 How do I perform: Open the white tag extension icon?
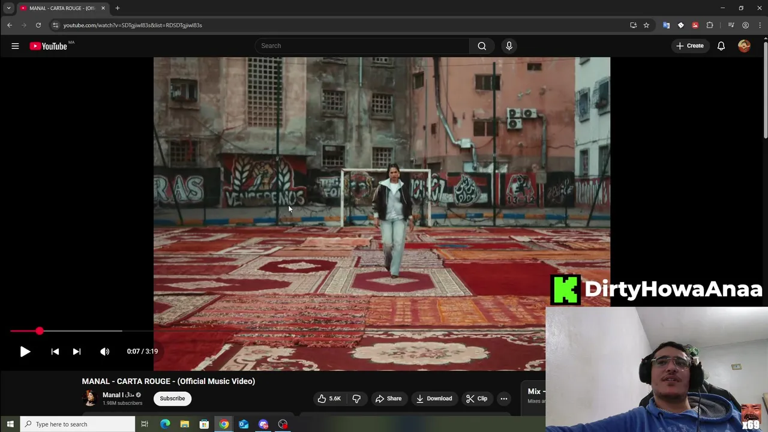tap(680, 25)
